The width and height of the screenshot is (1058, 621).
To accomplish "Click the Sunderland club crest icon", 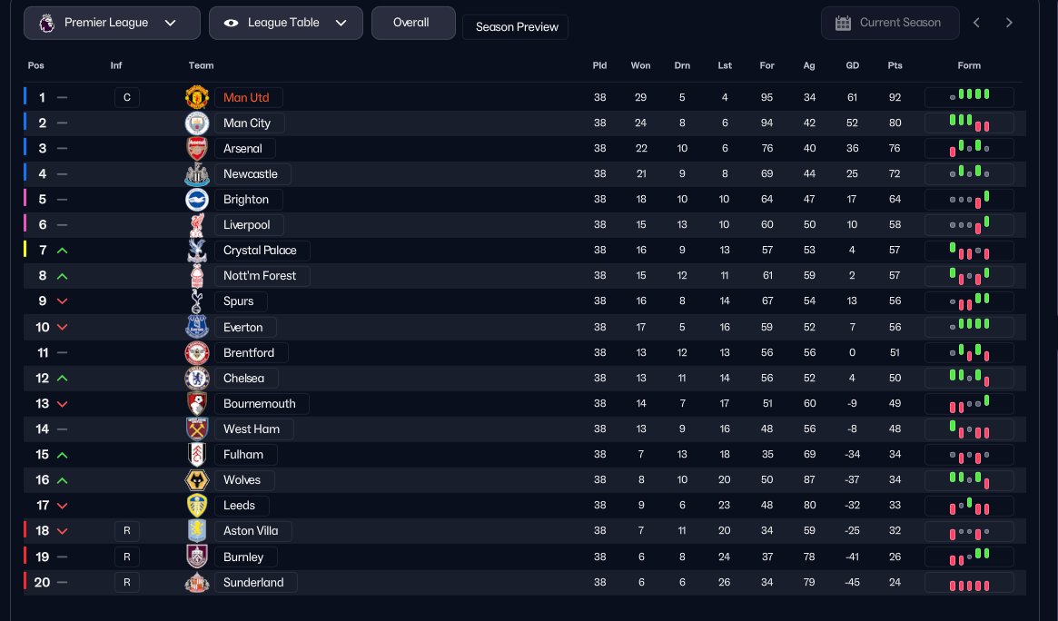I will pos(197,583).
